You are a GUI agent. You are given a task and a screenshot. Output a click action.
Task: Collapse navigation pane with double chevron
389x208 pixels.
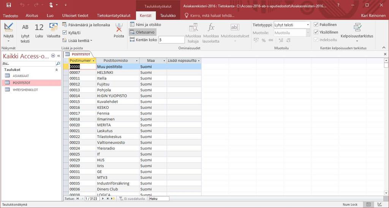pyautogui.click(x=59, y=56)
